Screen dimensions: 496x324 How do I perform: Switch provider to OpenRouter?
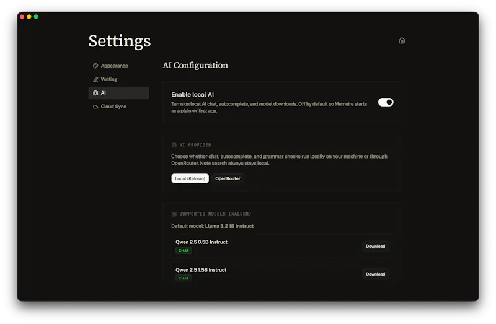click(228, 178)
